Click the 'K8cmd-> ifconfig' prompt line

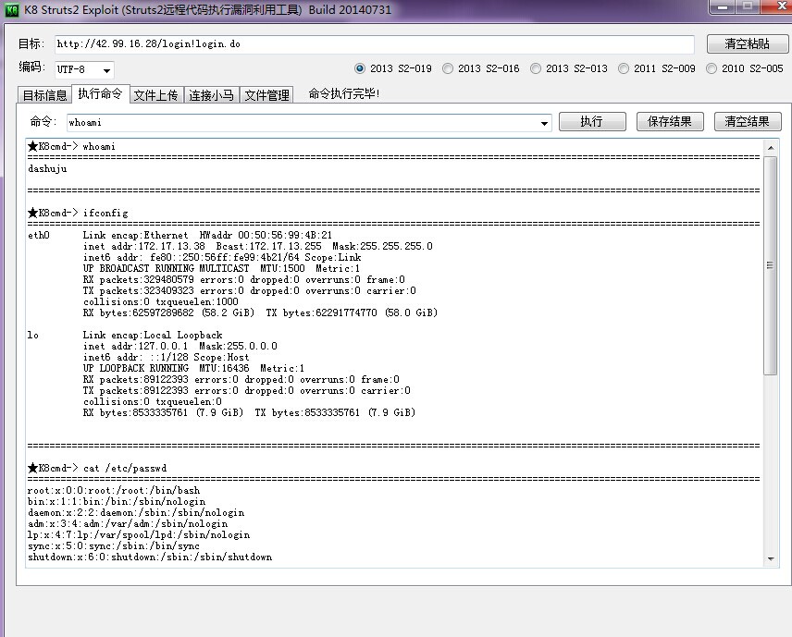pos(78,213)
